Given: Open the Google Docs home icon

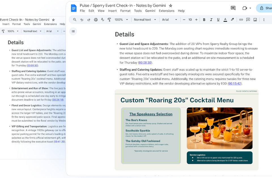Looking at the screenshot, I should [74, 8].
